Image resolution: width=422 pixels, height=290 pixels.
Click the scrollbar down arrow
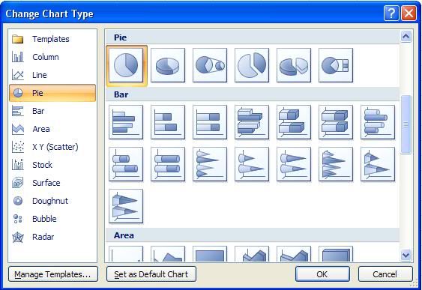point(406,255)
